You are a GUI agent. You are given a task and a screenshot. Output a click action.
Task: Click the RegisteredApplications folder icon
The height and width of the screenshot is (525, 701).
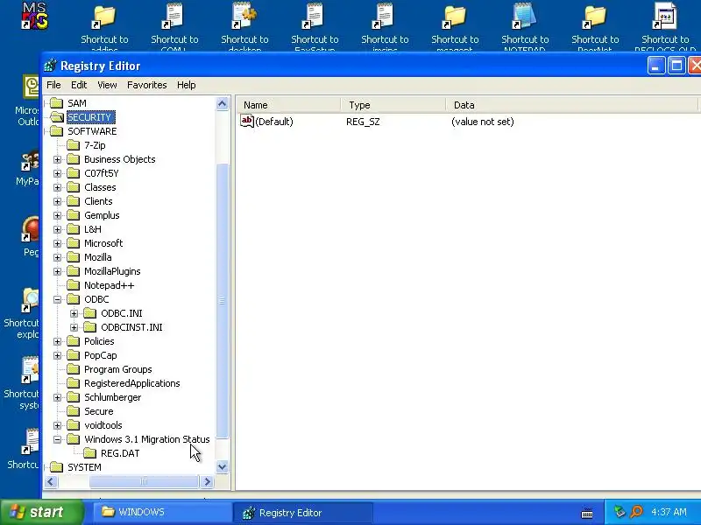pyautogui.click(x=74, y=383)
